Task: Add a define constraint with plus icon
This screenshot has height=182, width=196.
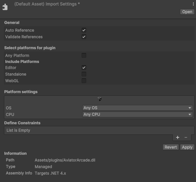Action: click(178, 137)
